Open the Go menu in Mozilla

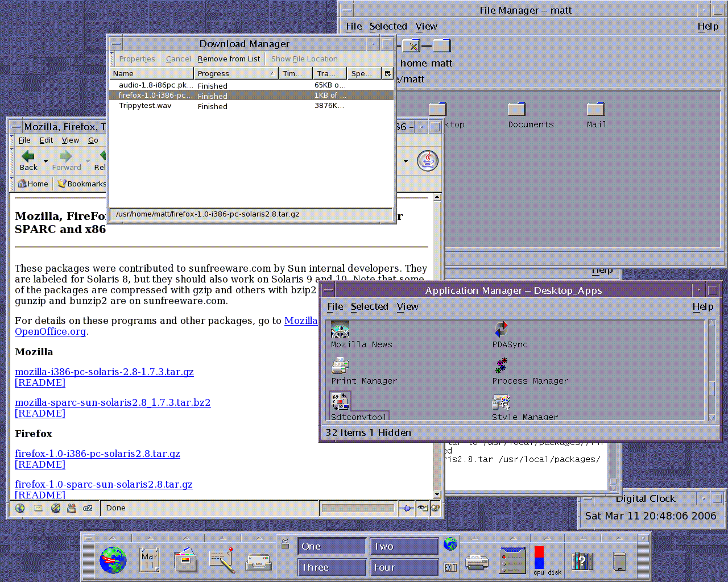pos(93,140)
